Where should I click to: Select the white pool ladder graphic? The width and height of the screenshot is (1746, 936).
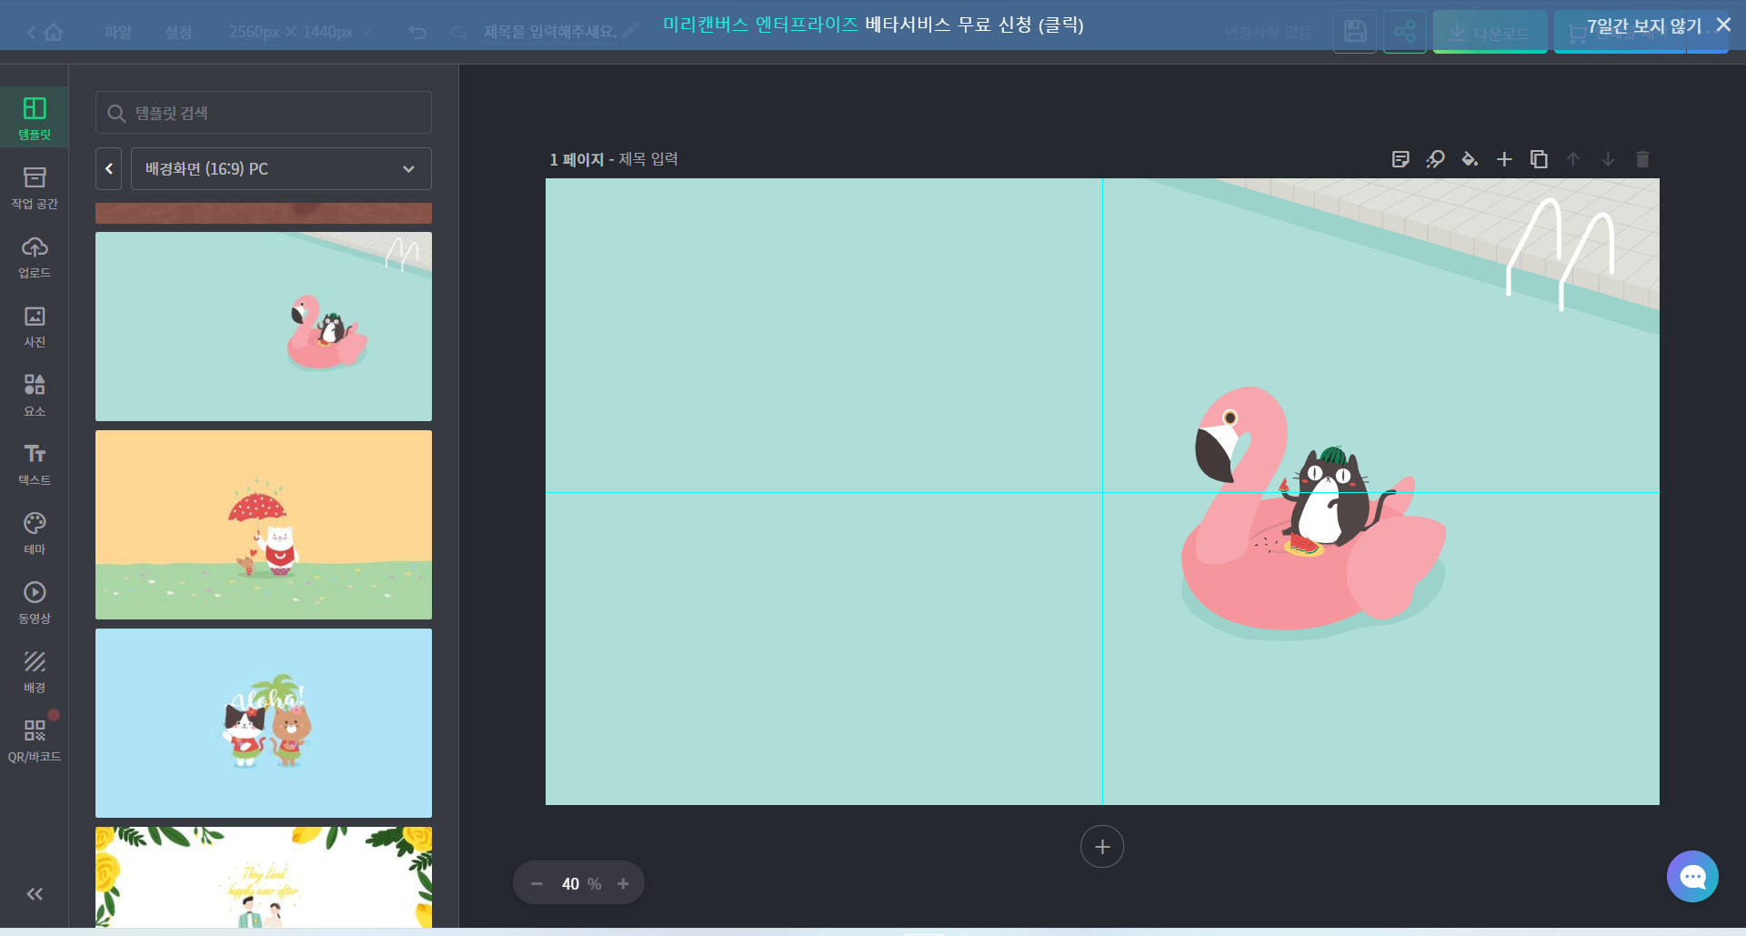1560,254
